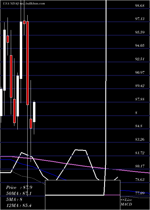Click the 90.97 price axis label

pos(140,73)
